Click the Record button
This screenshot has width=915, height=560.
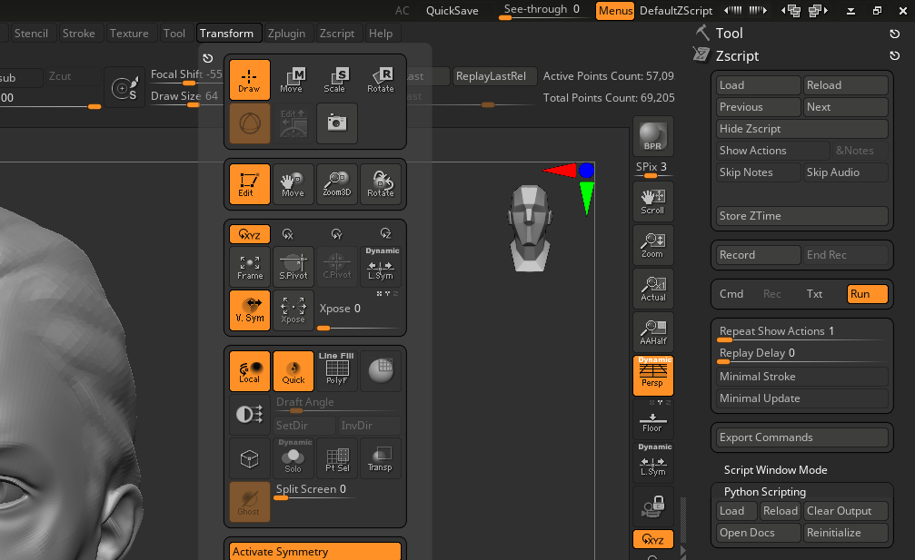(x=758, y=255)
